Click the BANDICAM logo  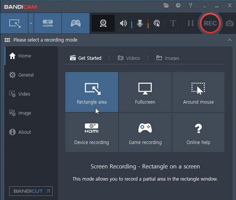(x=21, y=7)
